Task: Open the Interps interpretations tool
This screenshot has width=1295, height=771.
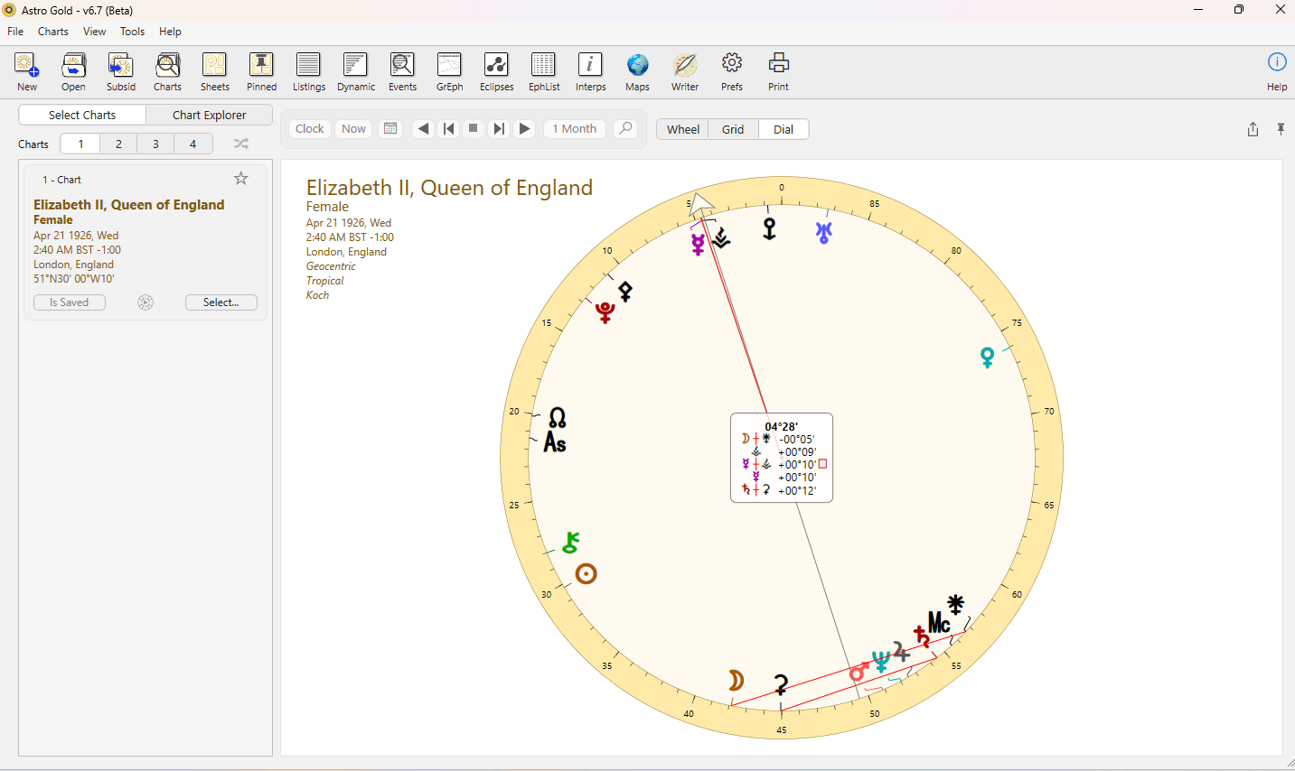Action: click(x=590, y=71)
